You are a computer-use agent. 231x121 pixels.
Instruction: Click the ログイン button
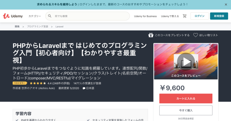tap(199, 16)
